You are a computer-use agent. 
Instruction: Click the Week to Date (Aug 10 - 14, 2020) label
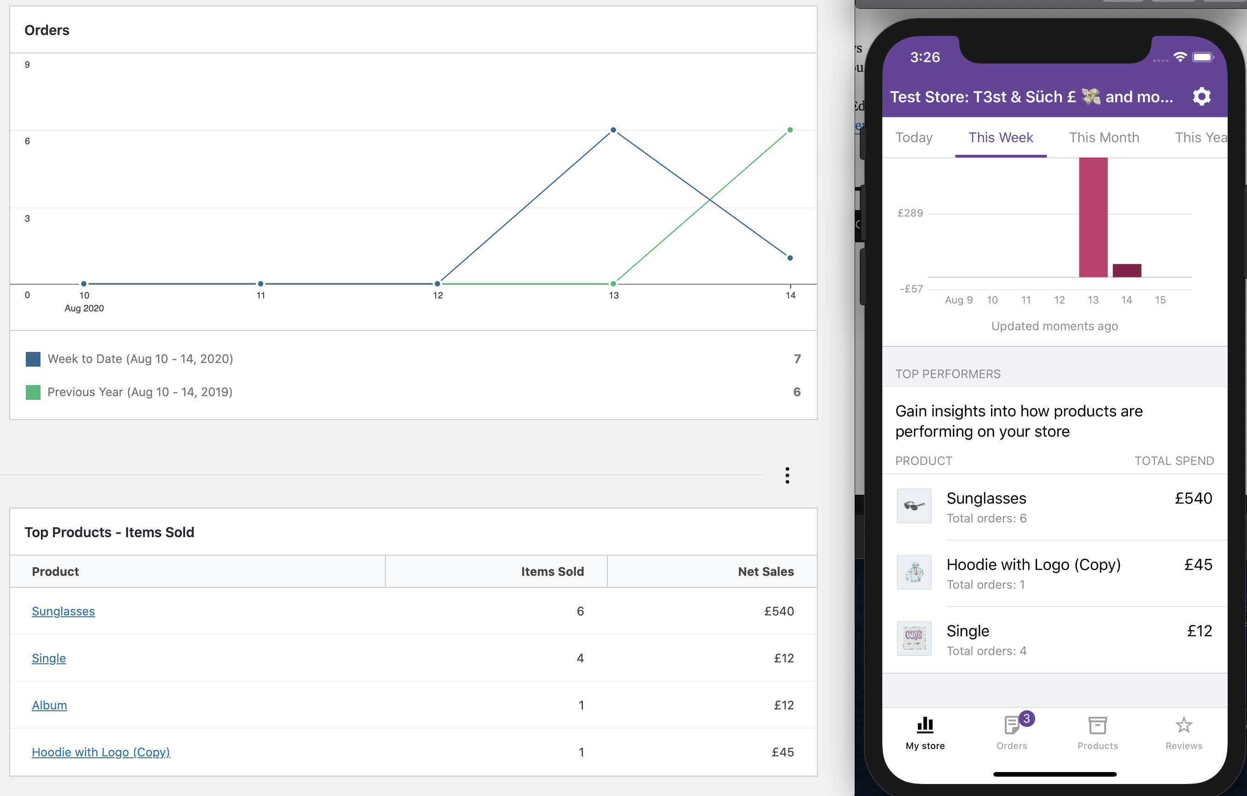point(140,359)
